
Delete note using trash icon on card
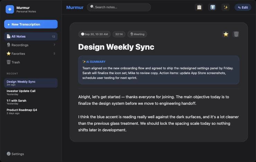[x=236, y=34]
